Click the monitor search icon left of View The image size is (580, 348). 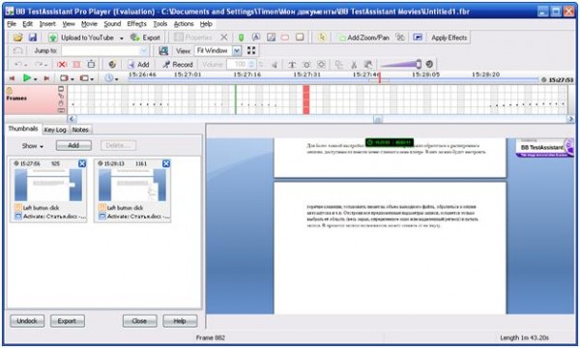(x=163, y=50)
